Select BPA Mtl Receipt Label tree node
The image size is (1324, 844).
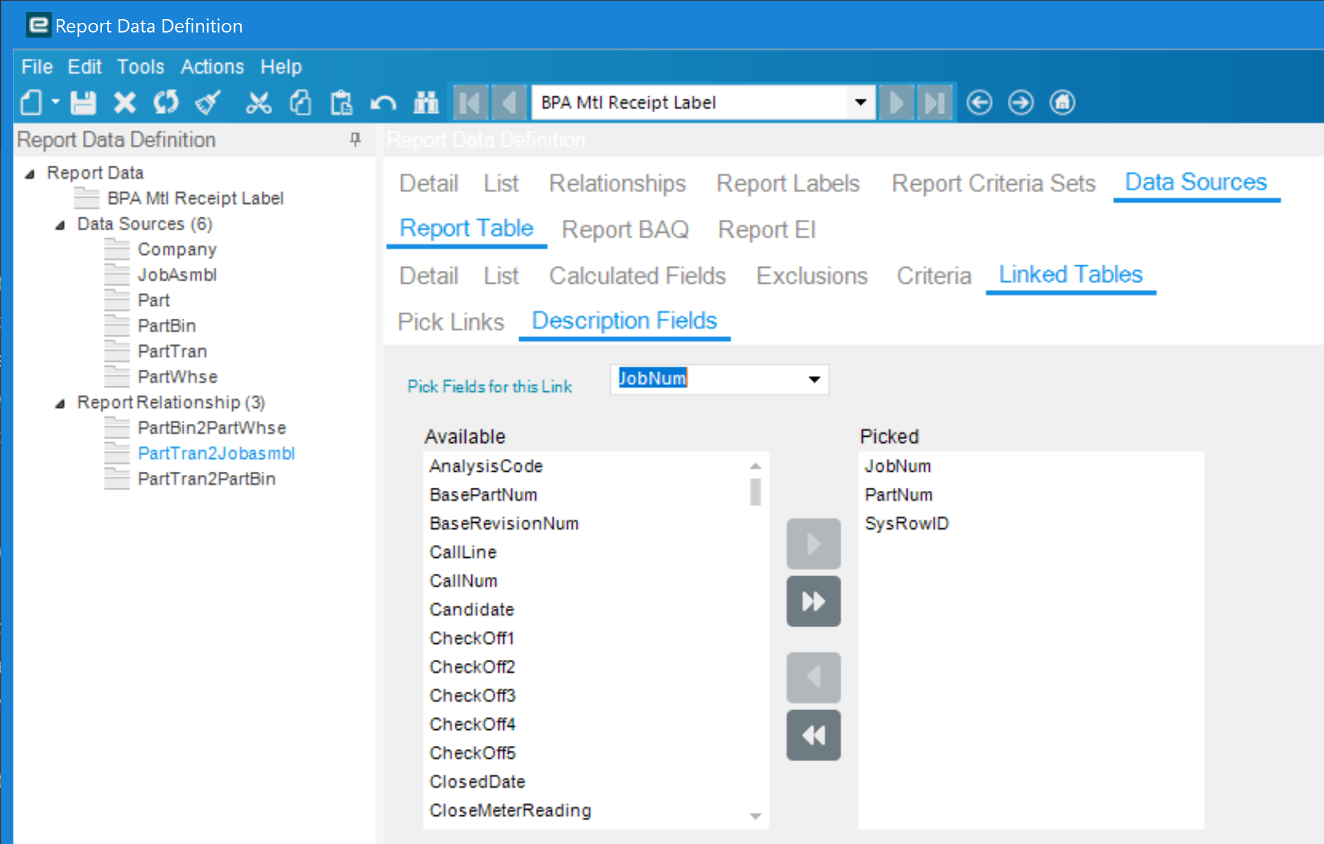pyautogui.click(x=195, y=198)
